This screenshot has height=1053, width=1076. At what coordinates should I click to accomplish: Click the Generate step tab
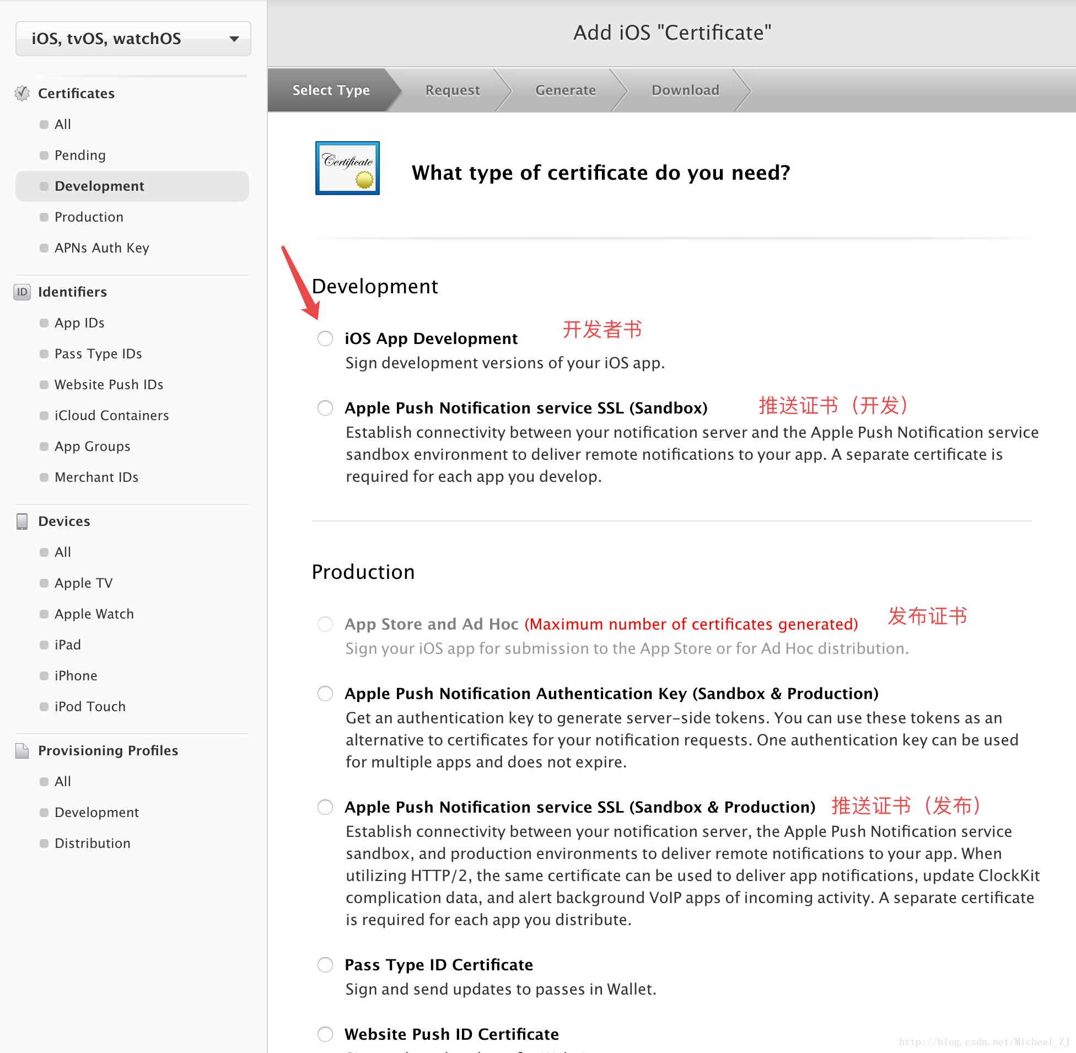pyautogui.click(x=565, y=90)
